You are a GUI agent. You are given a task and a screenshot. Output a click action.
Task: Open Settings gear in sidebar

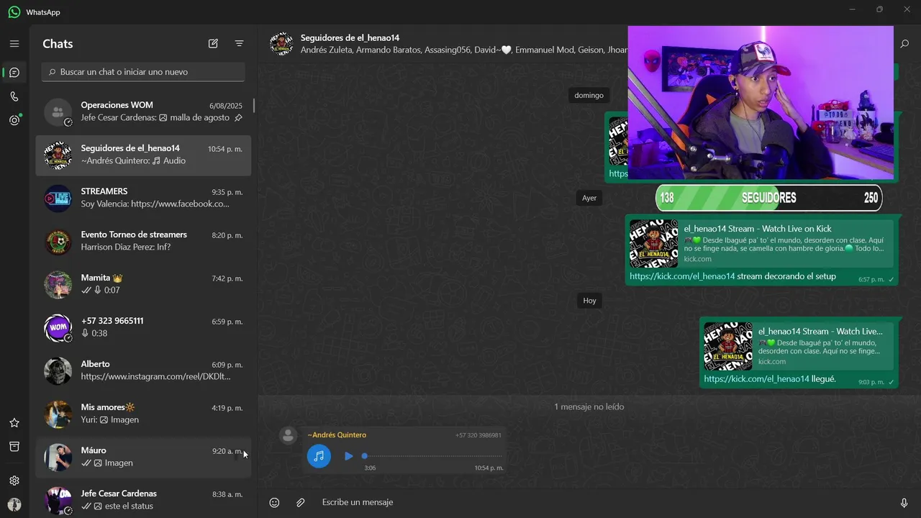tap(14, 481)
